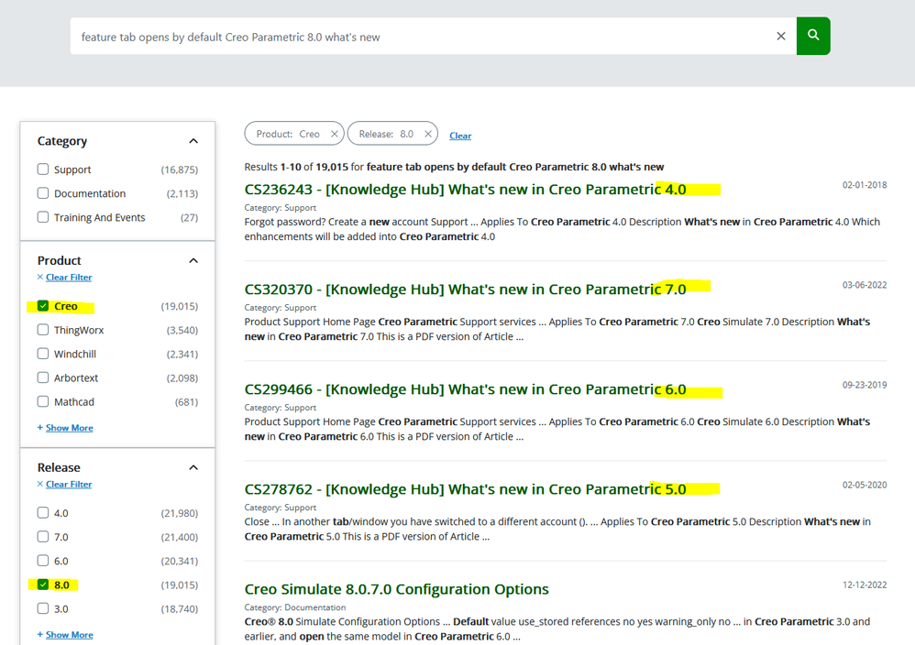This screenshot has width=915, height=645.
Task: Click the date 12-12-2022
Action: pyautogui.click(x=865, y=585)
